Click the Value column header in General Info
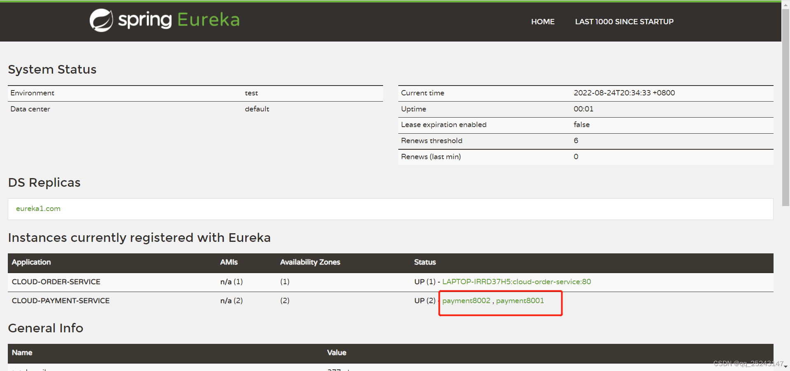790x371 pixels. click(337, 353)
